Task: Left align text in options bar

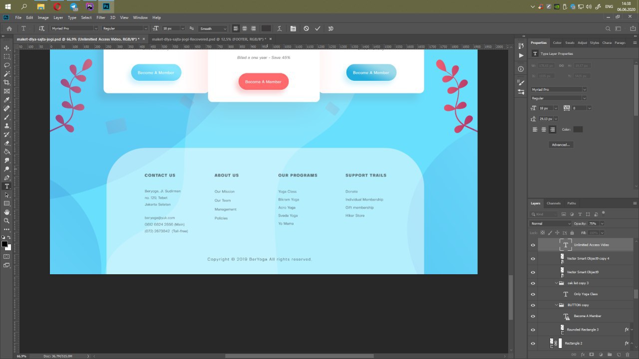Action: pos(236,28)
